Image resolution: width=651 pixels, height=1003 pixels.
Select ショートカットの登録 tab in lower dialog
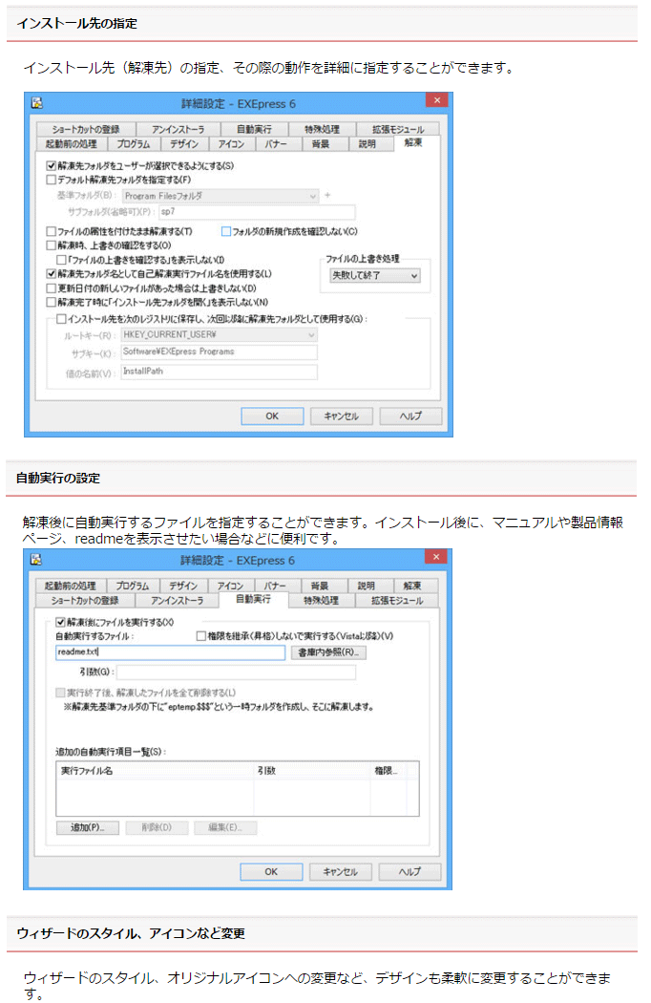click(85, 600)
